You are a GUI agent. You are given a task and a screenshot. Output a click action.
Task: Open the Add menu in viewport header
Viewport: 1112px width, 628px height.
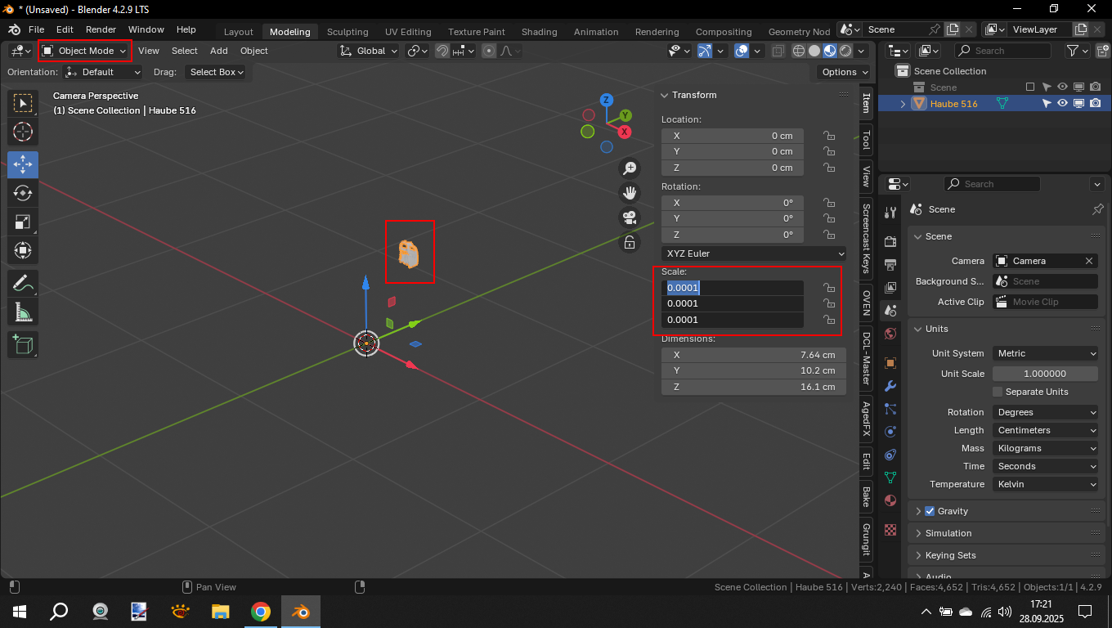(x=219, y=51)
